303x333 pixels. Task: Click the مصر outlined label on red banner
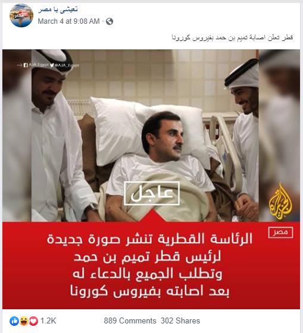280,233
